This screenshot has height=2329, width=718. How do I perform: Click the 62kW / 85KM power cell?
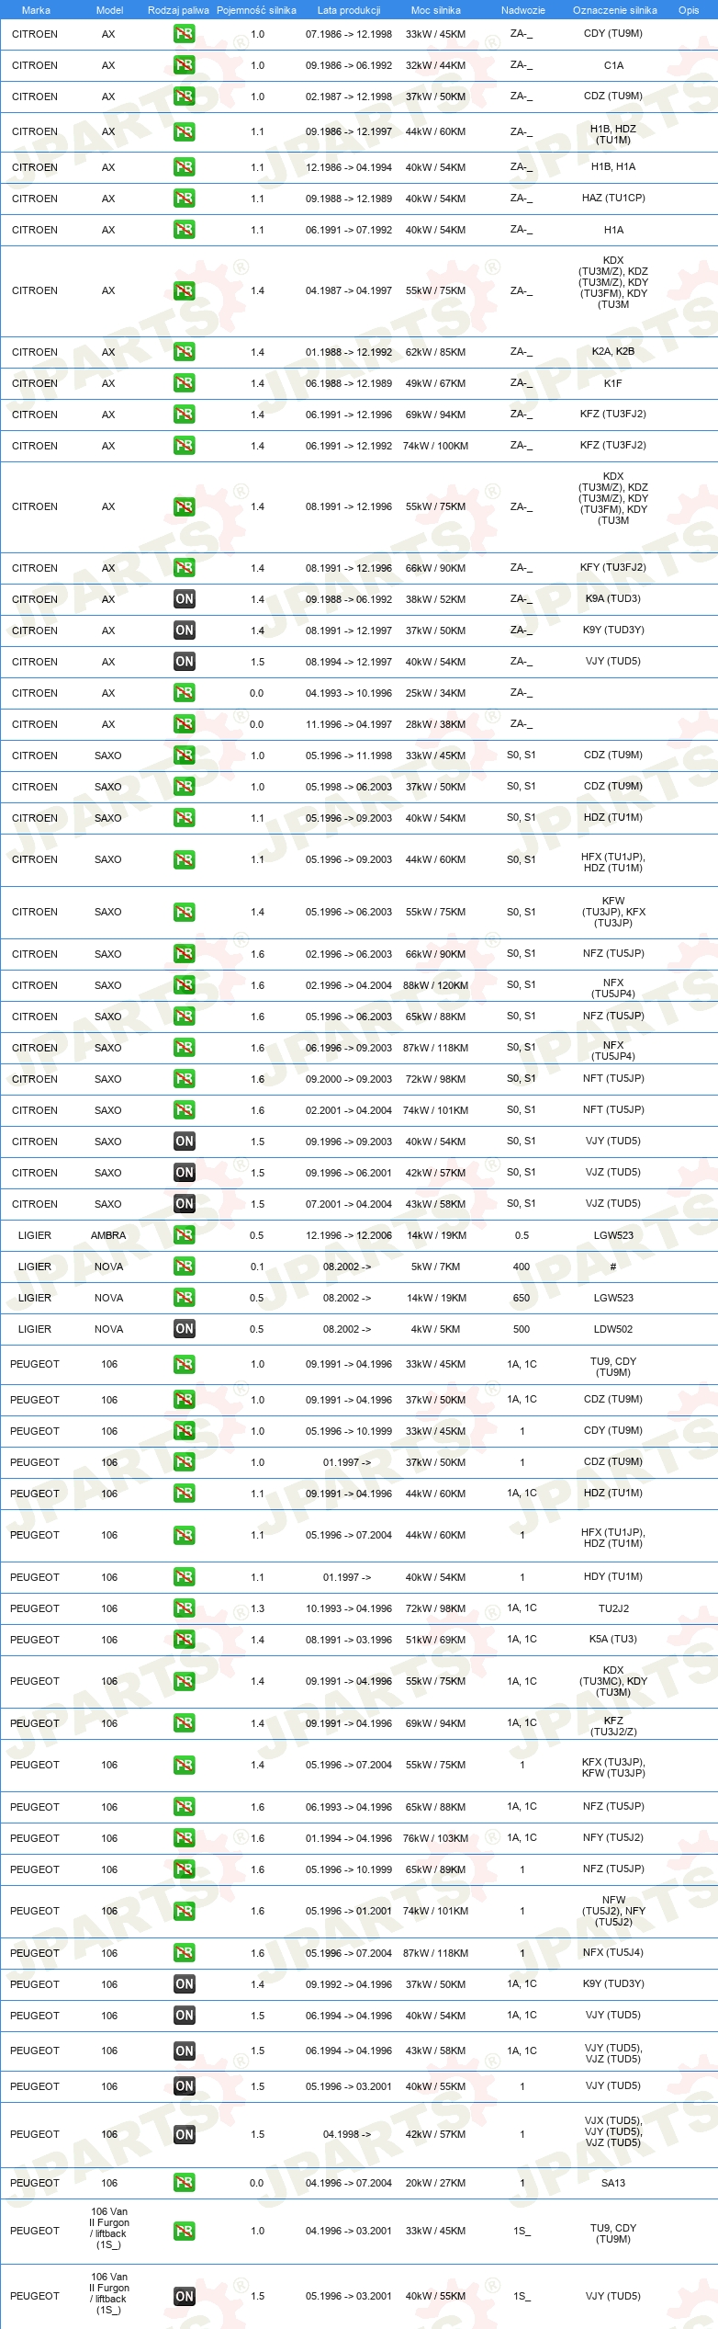[x=435, y=352]
